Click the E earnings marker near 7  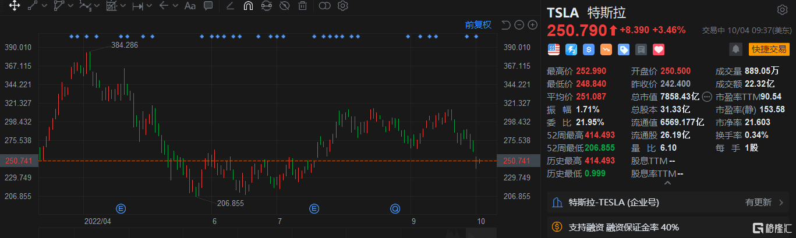tap(314, 208)
